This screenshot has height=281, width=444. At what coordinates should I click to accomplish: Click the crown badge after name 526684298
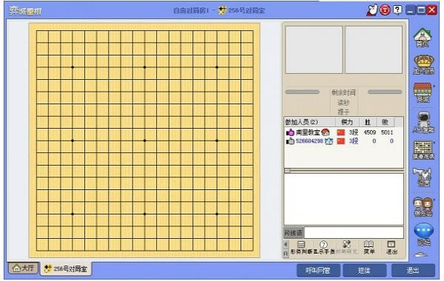pyautogui.click(x=329, y=141)
